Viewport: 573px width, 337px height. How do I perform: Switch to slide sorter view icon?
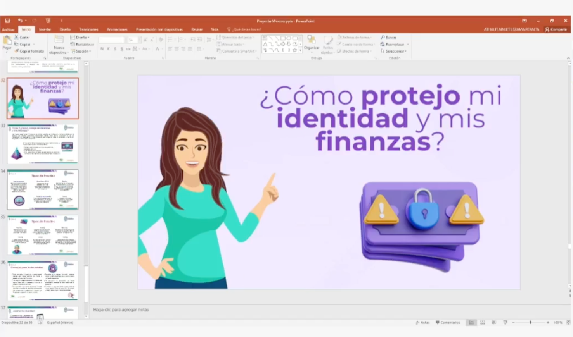pyautogui.click(x=483, y=322)
